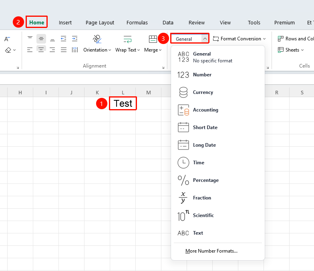Viewport: 314px width, 271px height.
Task: Open the Page Layout tab
Action: [x=100, y=23]
